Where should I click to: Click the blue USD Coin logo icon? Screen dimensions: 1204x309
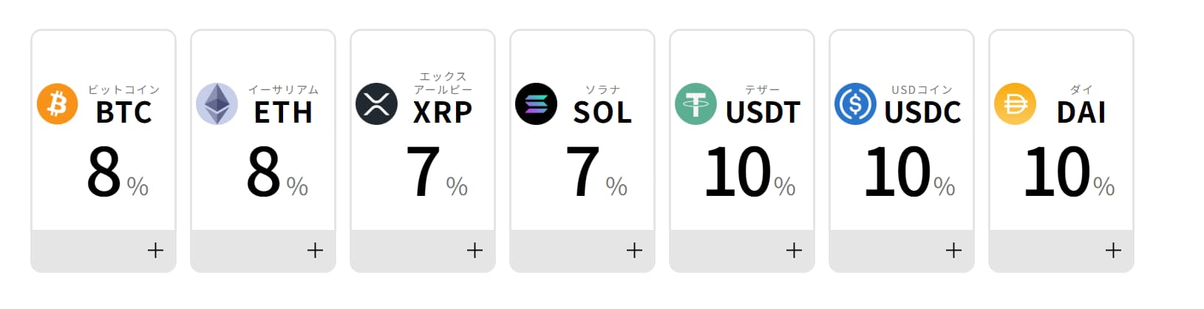click(x=855, y=103)
